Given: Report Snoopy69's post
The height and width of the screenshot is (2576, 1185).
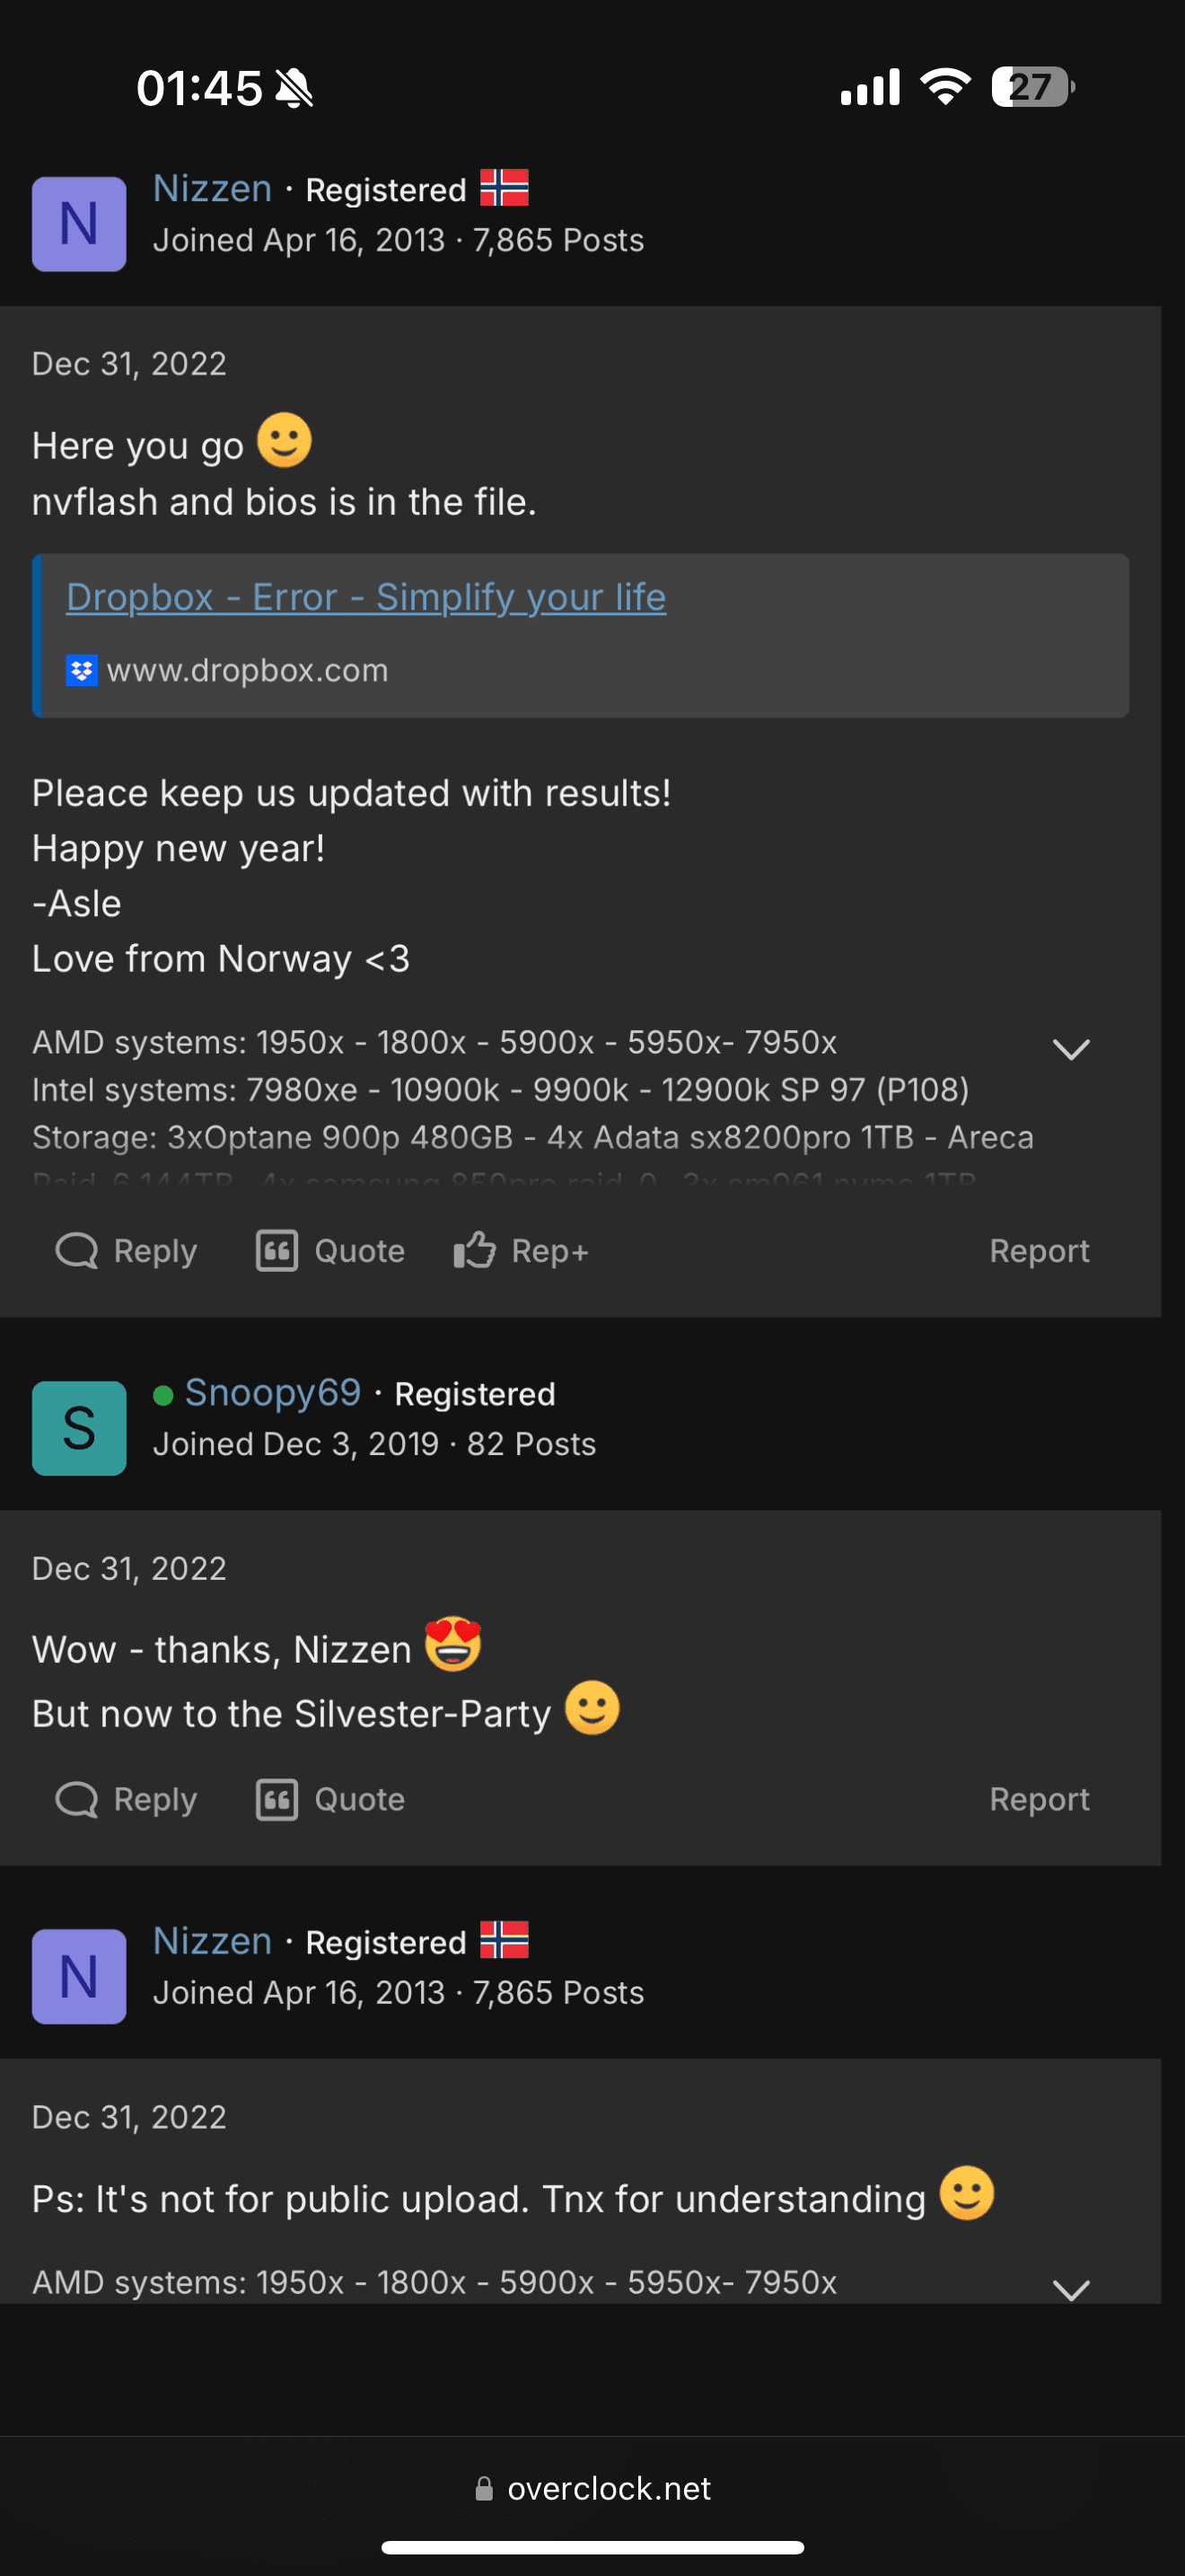Looking at the screenshot, I should (x=1040, y=1799).
